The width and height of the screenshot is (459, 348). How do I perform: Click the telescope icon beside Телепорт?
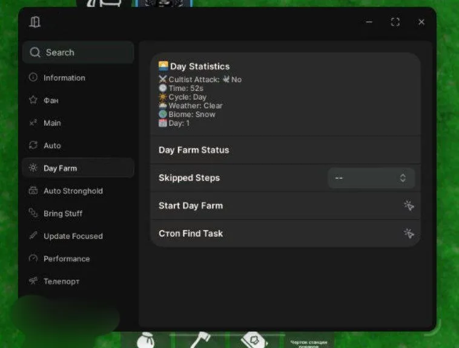click(33, 281)
